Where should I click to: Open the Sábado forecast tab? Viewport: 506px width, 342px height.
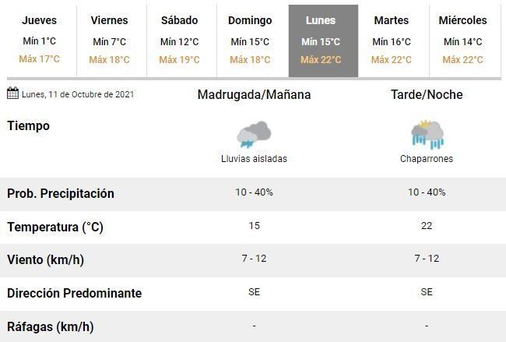(179, 41)
